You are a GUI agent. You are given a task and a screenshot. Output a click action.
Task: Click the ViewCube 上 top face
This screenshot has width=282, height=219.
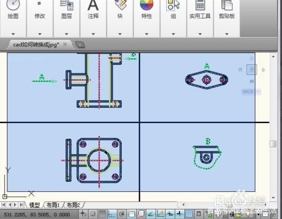252,69
